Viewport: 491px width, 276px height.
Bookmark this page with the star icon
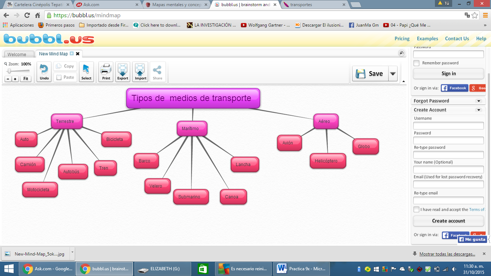point(475,15)
